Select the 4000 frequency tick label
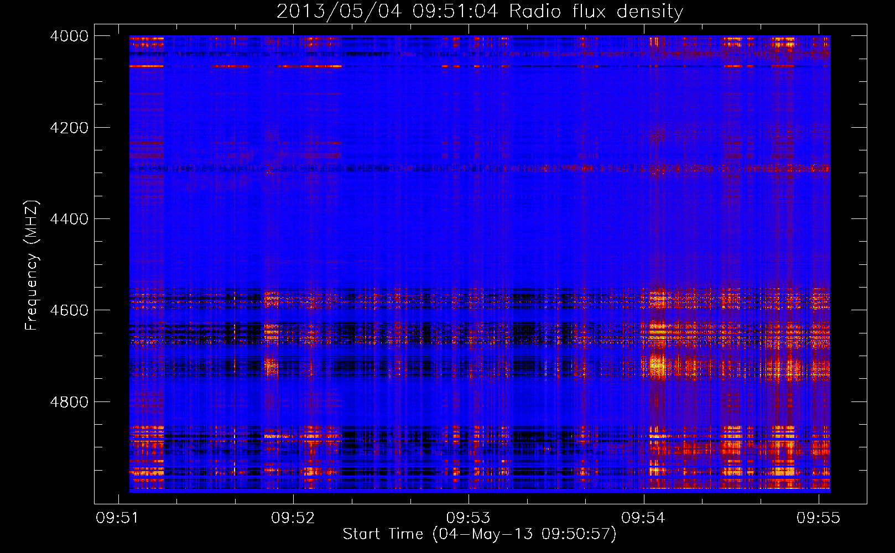The width and height of the screenshot is (895, 553). (x=69, y=36)
